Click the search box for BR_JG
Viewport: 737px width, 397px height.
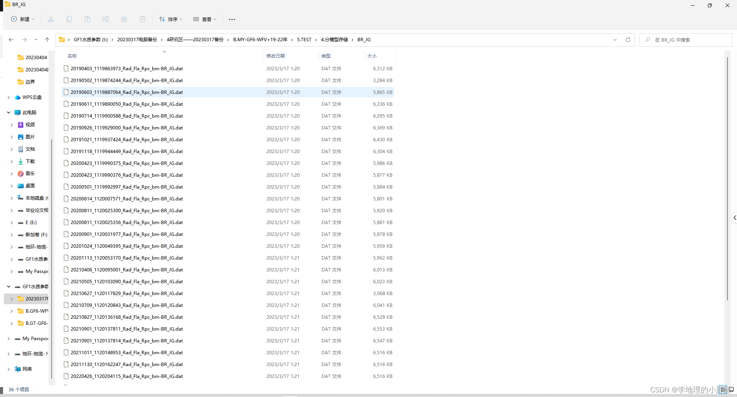pos(686,40)
